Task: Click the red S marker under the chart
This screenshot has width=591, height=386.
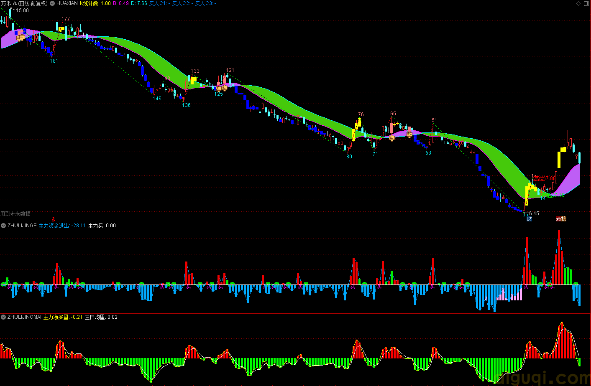Action: tap(54, 219)
